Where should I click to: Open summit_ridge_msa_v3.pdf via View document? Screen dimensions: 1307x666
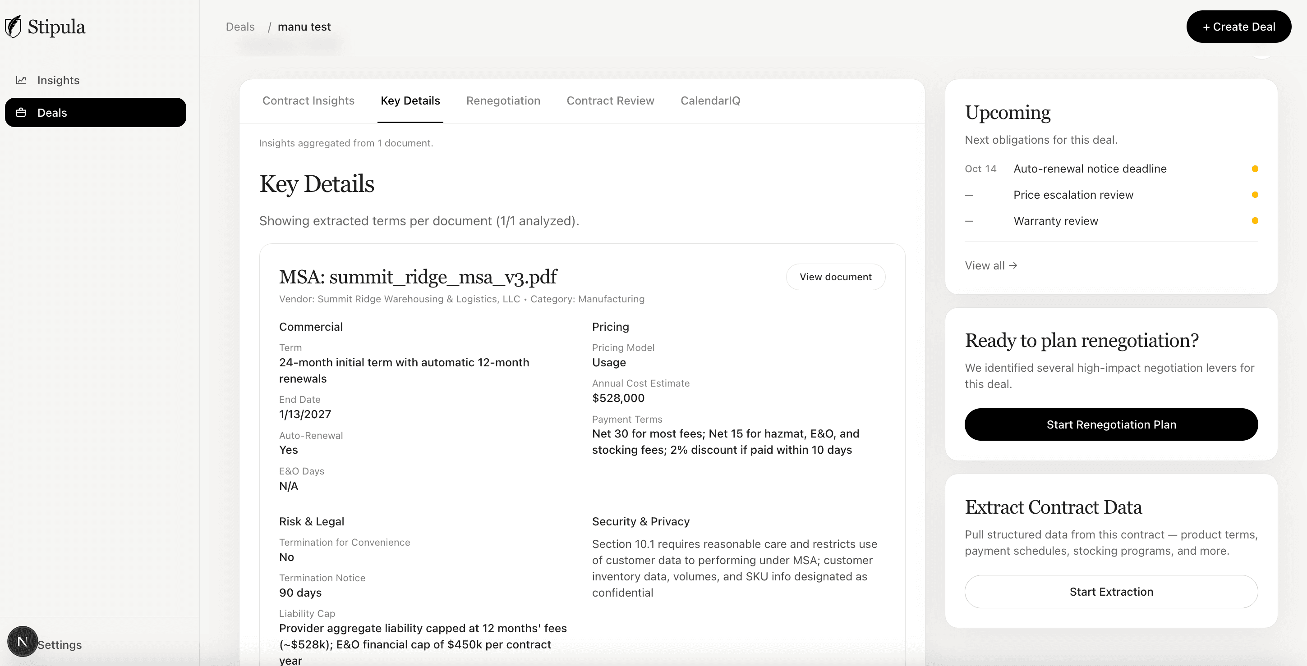click(835, 277)
